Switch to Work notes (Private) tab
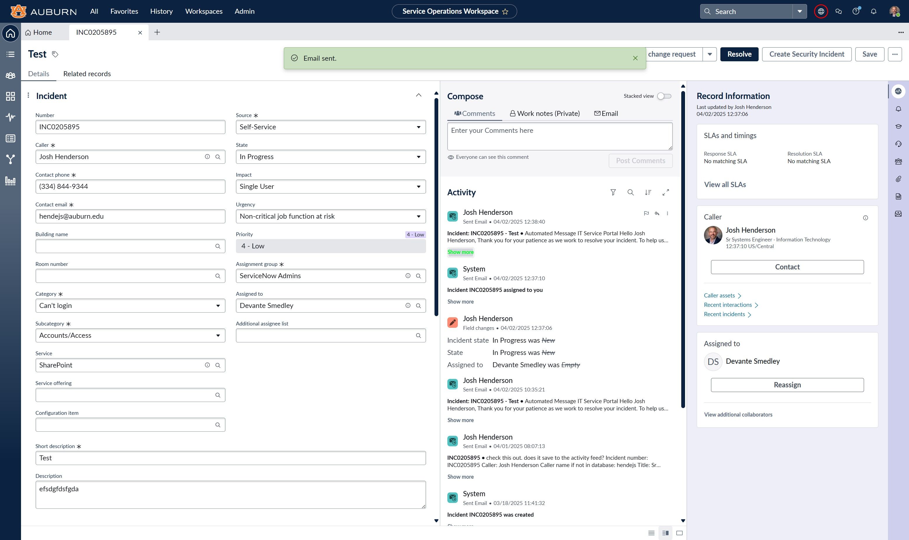This screenshot has height=540, width=909. click(x=545, y=114)
